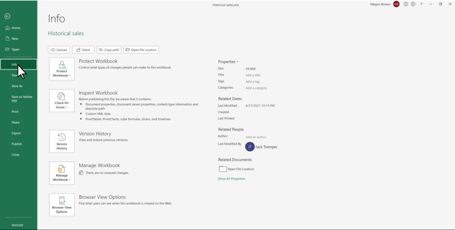This screenshot has height=230, width=455.
Task: Open Account settings
Action: click(18, 225)
